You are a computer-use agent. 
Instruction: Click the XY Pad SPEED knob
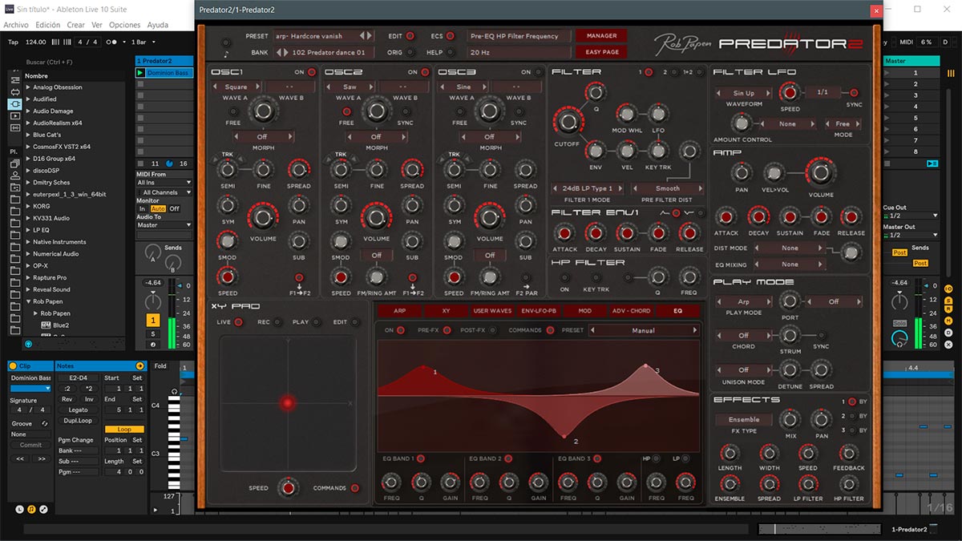click(x=287, y=487)
